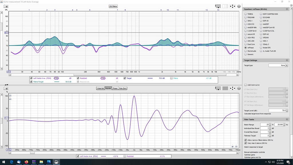This screenshot has width=293, height=165.
Task: Toggle Filters trace checkbox in legend
Action: point(171,78)
